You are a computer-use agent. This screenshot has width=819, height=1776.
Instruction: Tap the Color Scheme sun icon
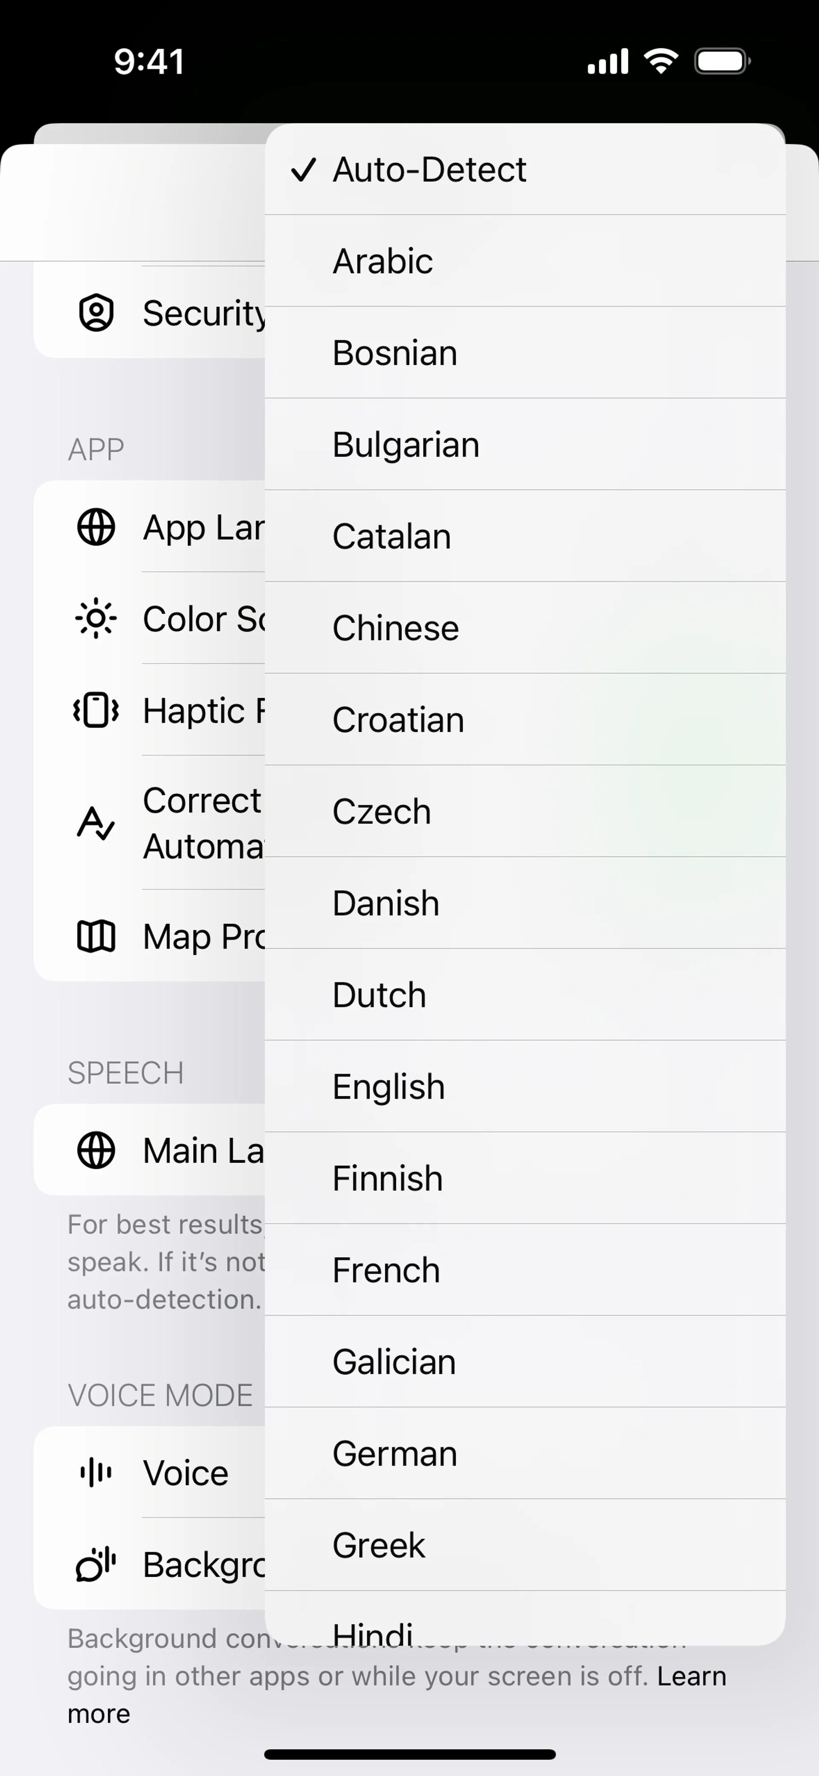(x=96, y=618)
